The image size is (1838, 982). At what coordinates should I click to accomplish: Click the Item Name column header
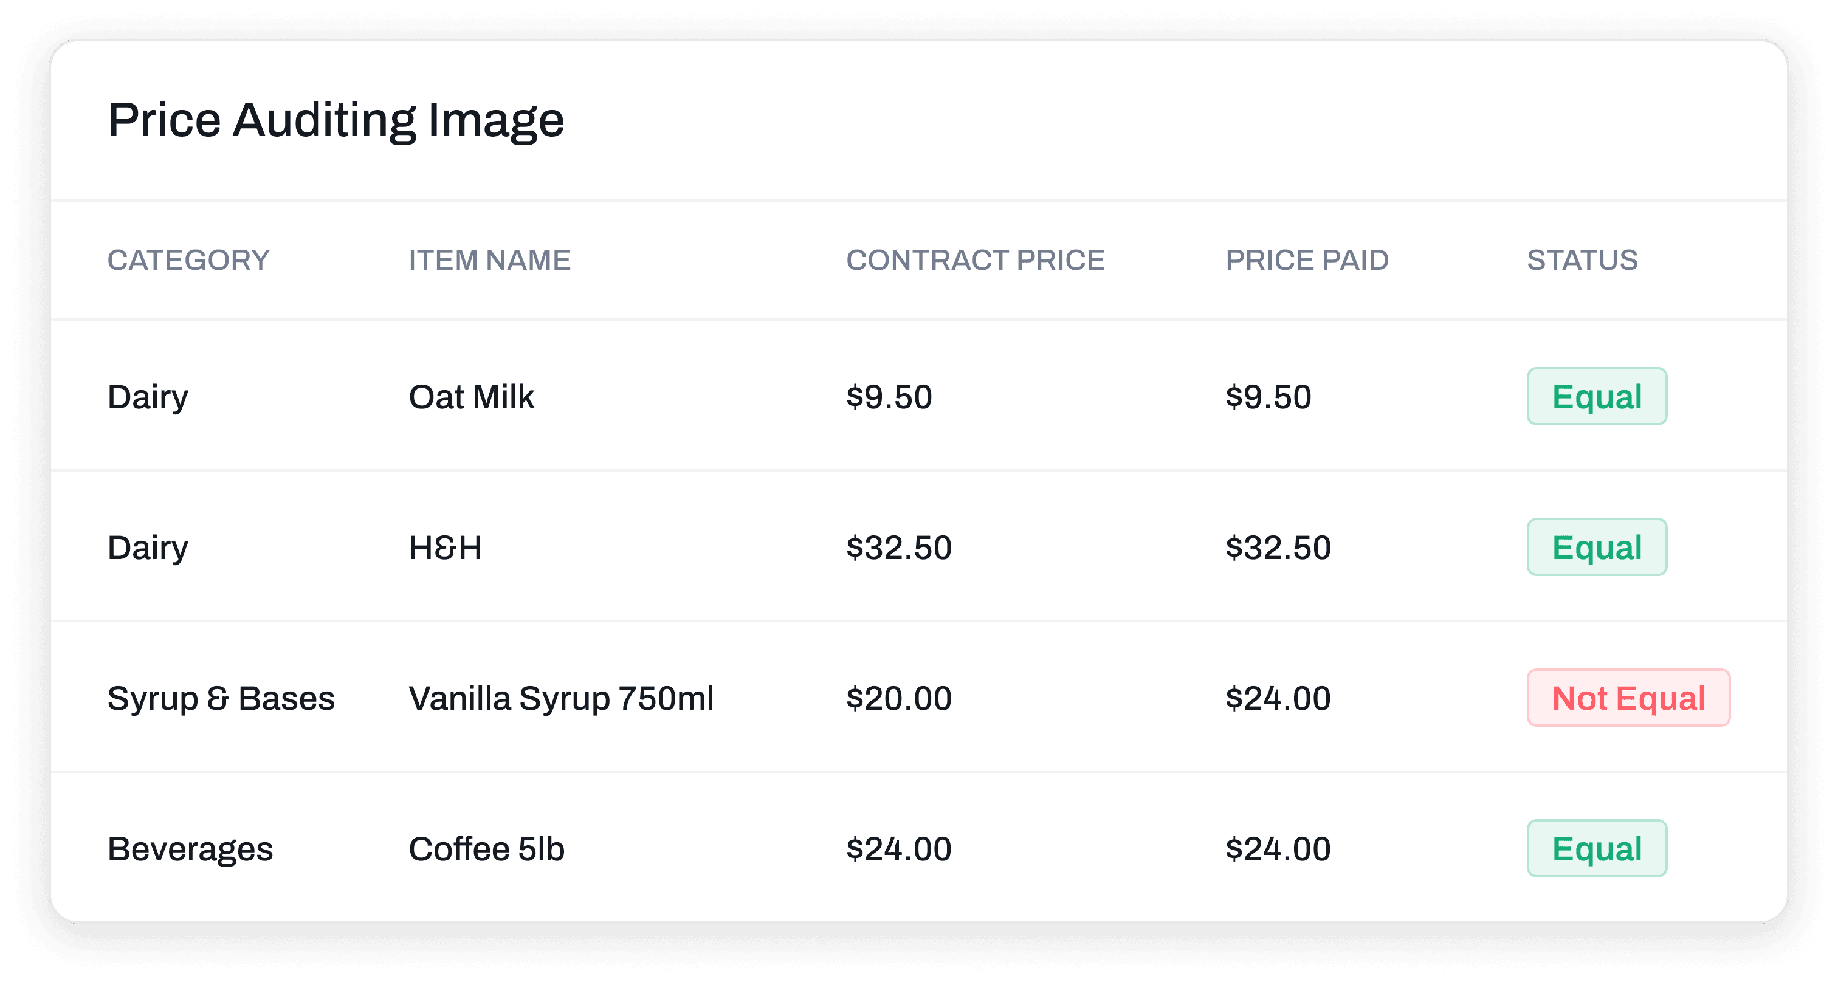click(489, 260)
